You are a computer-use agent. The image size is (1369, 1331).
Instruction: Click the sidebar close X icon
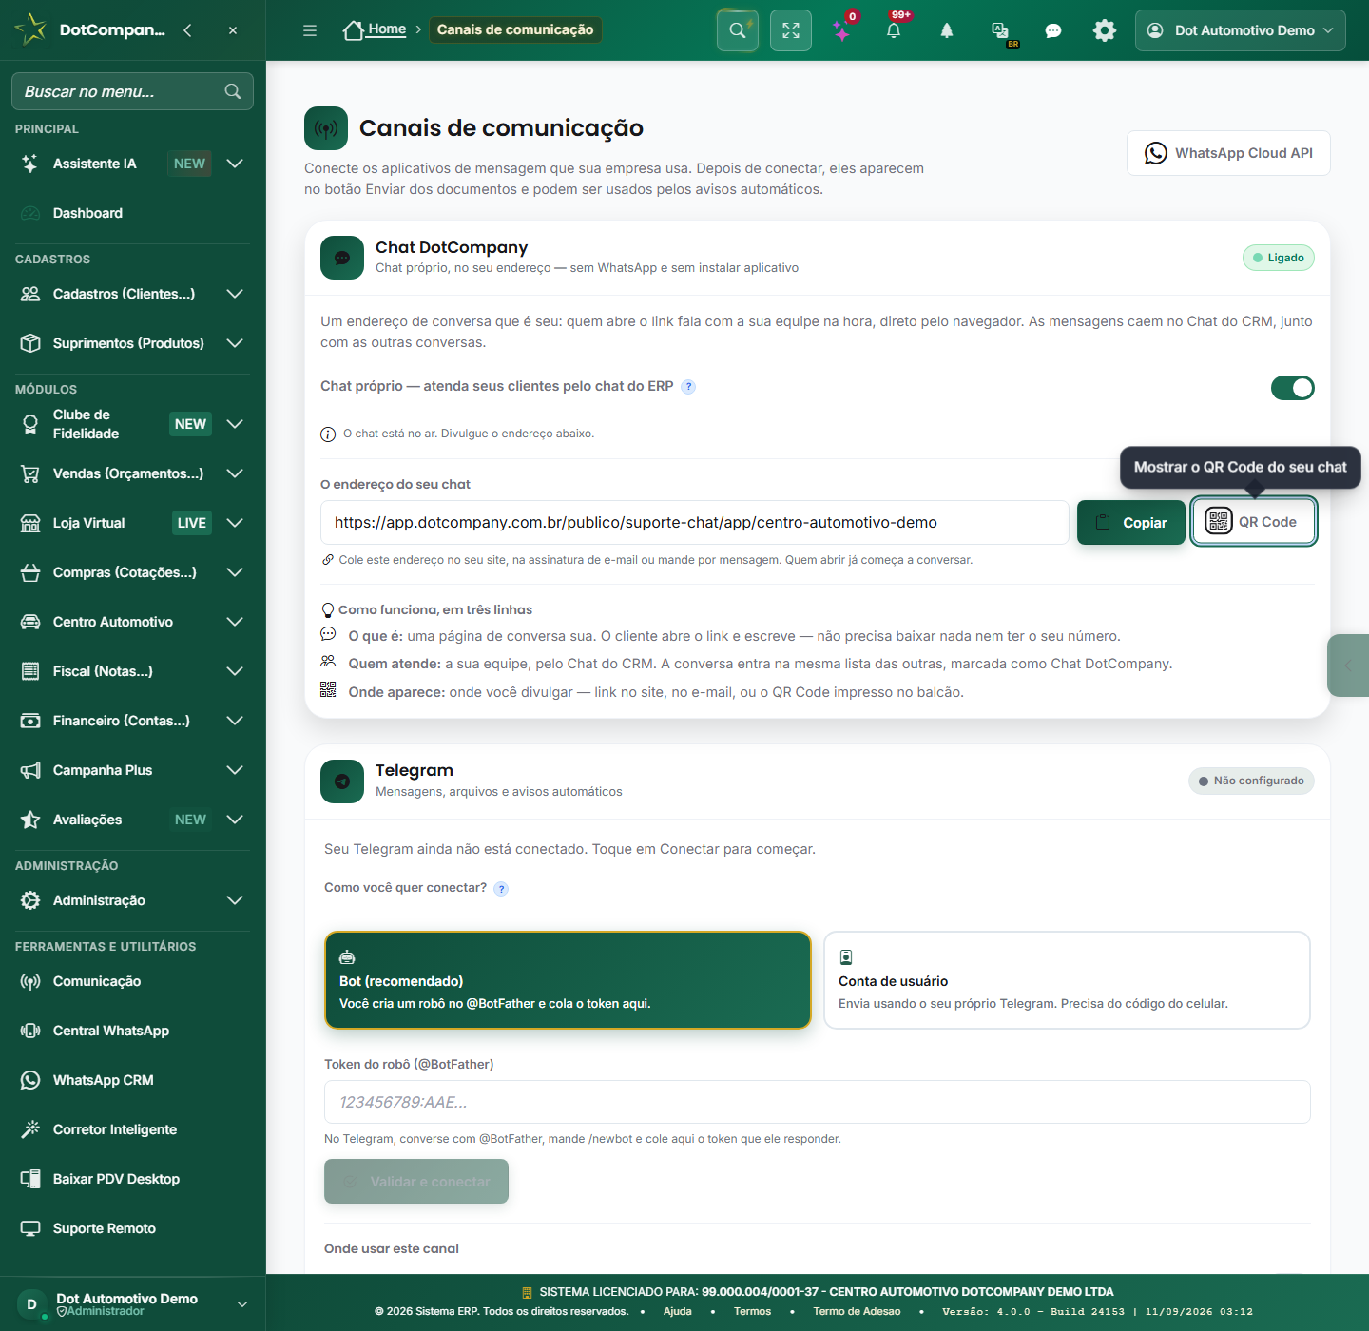click(x=233, y=30)
